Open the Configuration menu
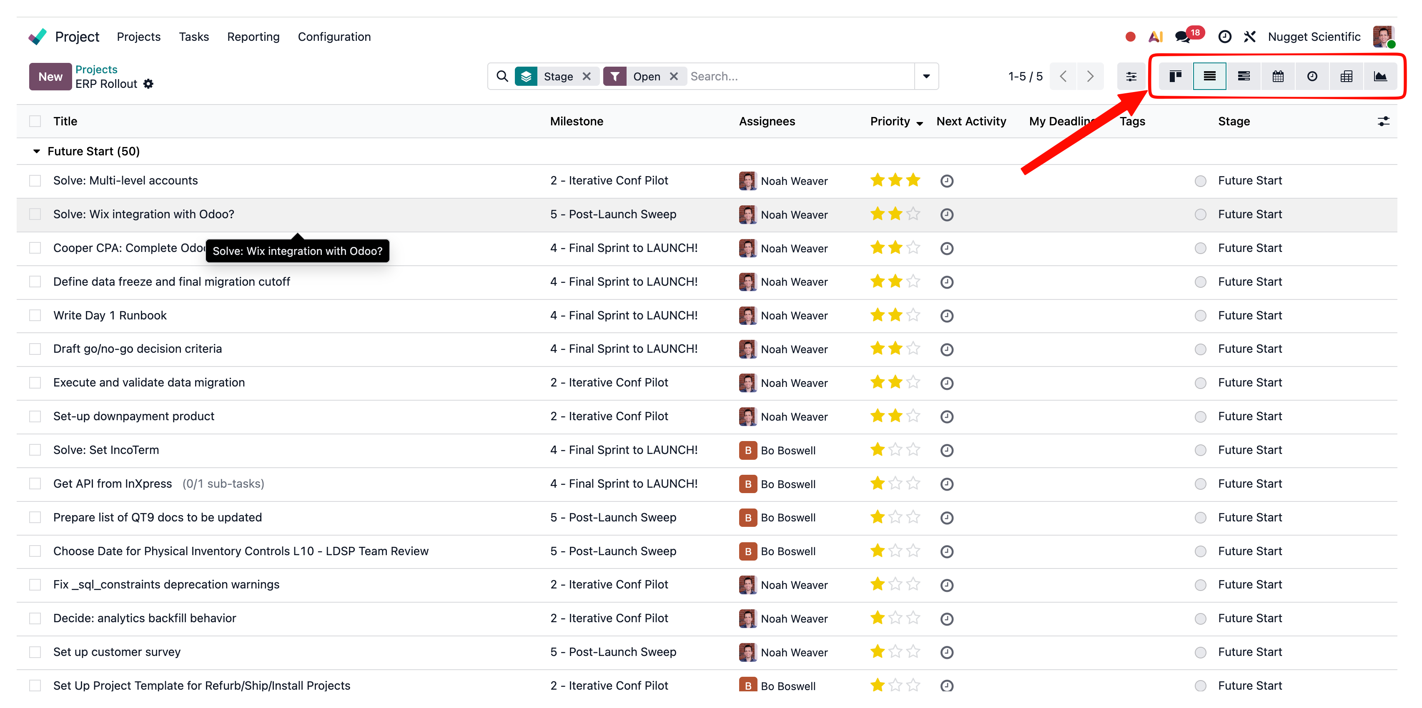 pos(334,37)
